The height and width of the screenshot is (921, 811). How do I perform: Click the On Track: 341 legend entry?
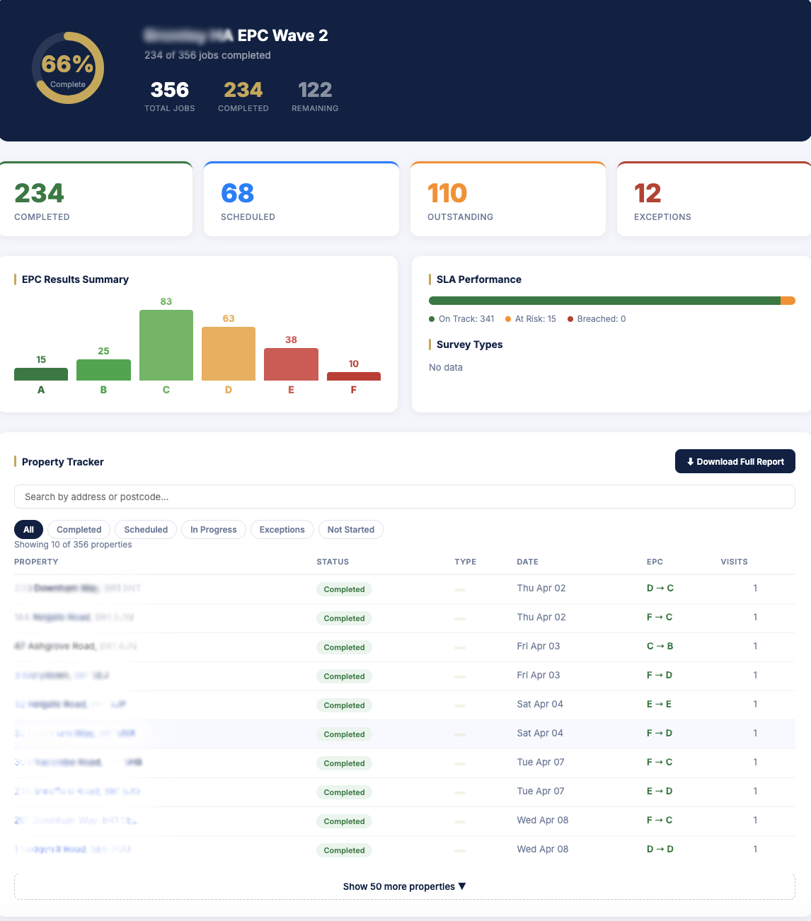pyautogui.click(x=461, y=319)
